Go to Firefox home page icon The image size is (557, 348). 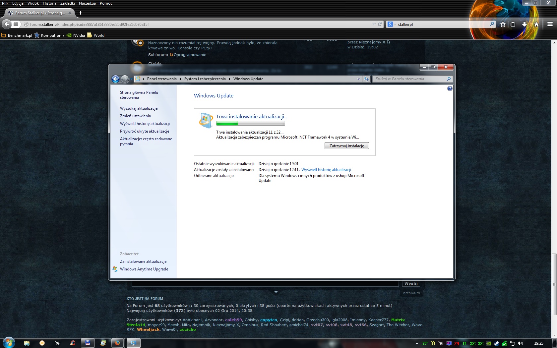[536, 24]
